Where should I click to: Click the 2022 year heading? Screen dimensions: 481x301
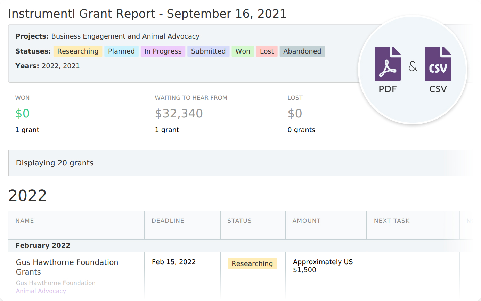[27, 196]
